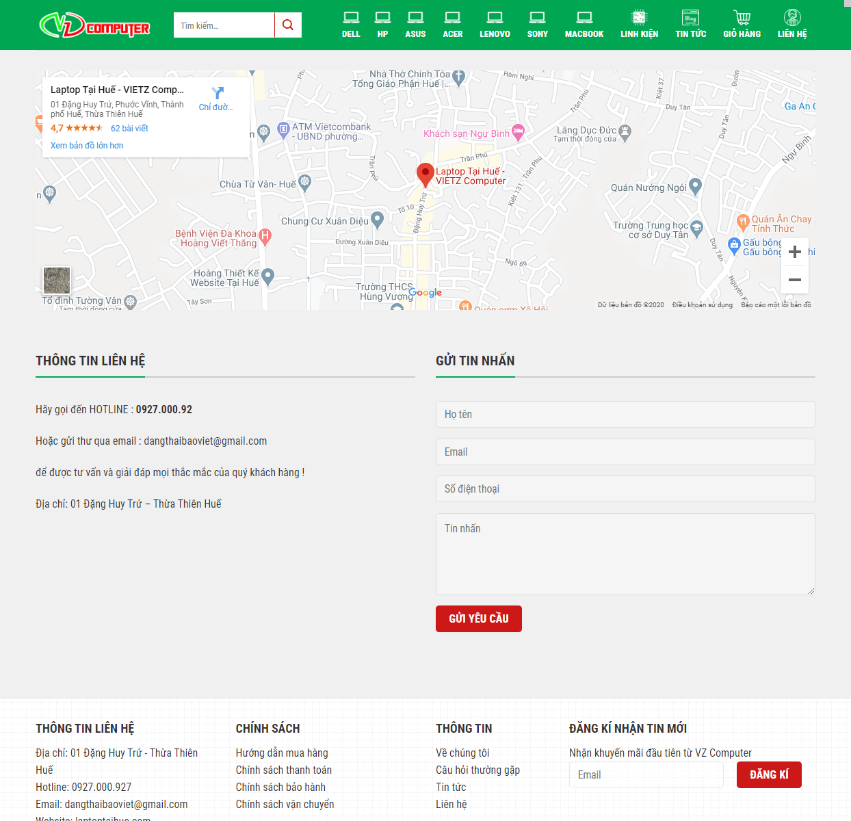Click the Trường Trung học Duy Tân marker
Viewport: 851px width, 821px height.
pyautogui.click(x=697, y=229)
